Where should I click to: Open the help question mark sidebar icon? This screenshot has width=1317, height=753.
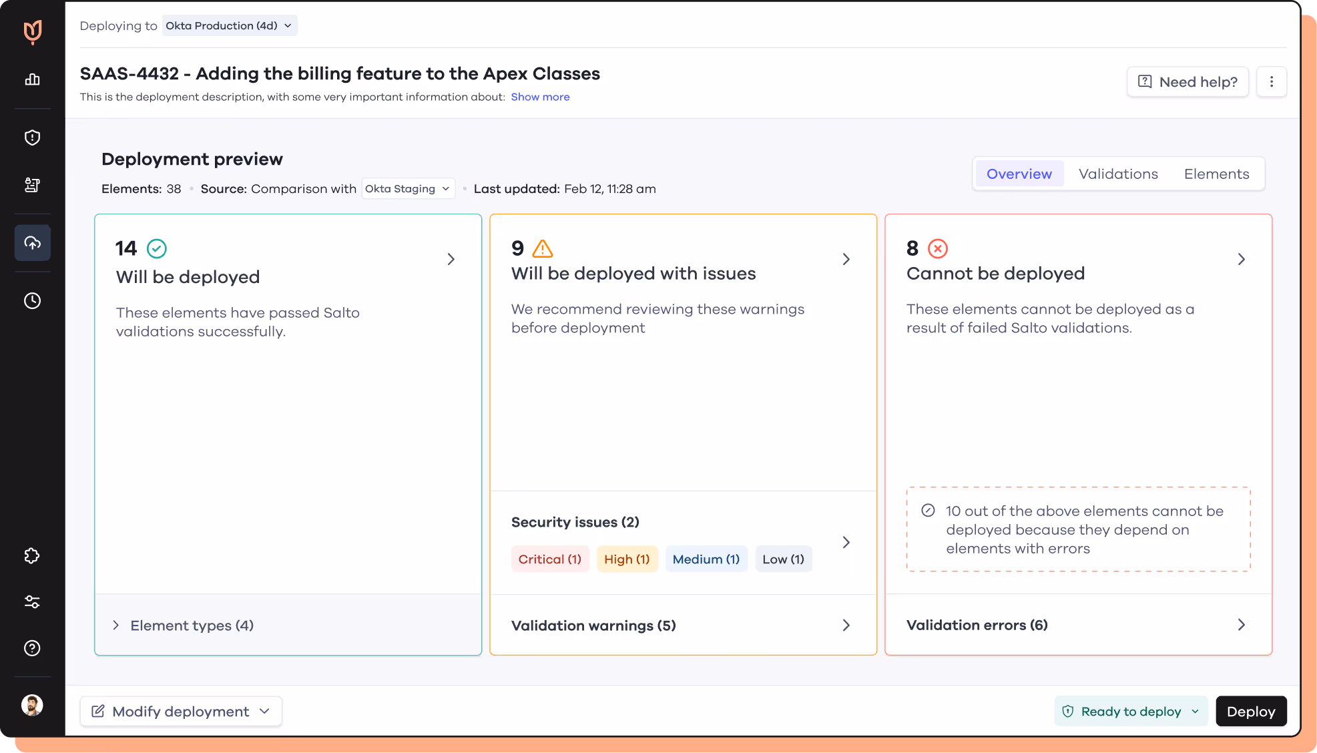point(33,648)
